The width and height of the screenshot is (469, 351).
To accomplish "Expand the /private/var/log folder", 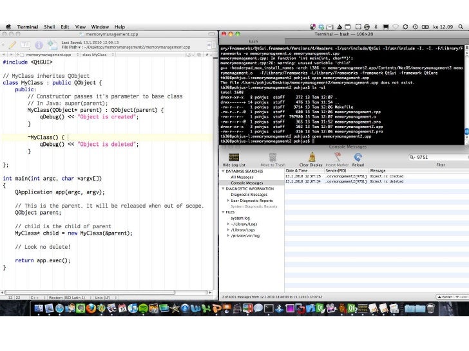I will coord(227,235).
